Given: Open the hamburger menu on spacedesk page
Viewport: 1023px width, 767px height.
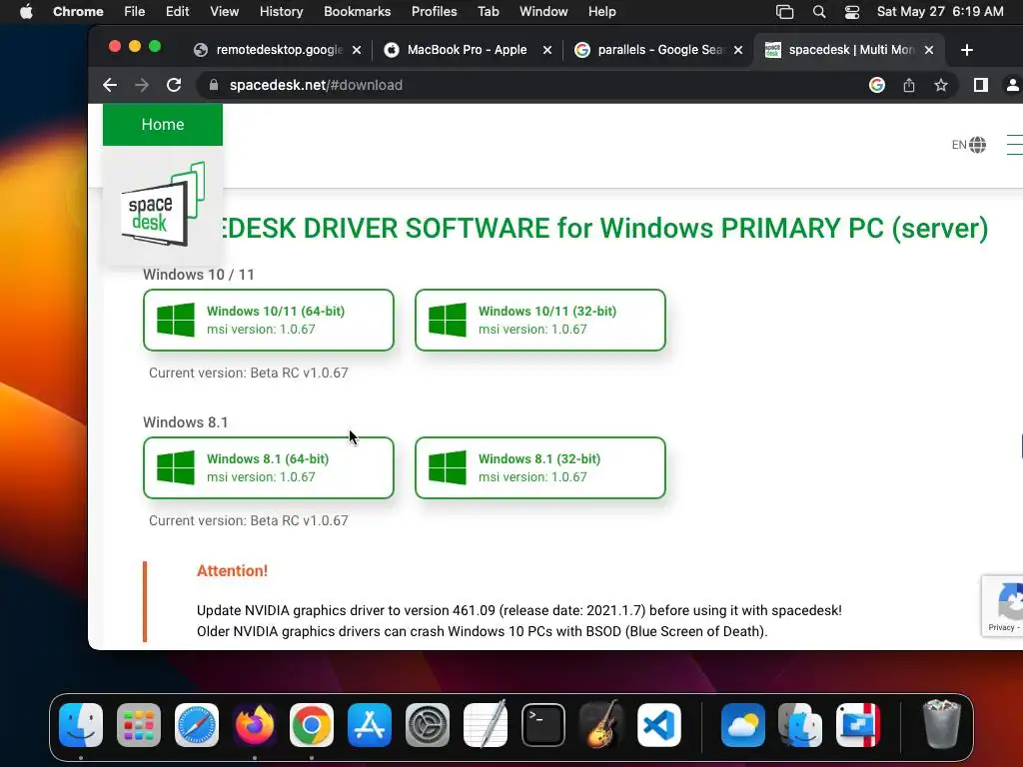Looking at the screenshot, I should pos(1015,144).
